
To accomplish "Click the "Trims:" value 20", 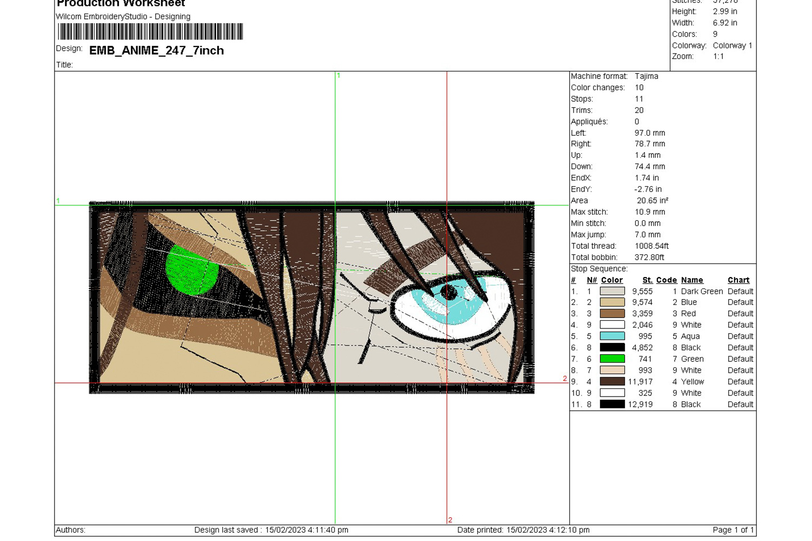I will tap(639, 110).
